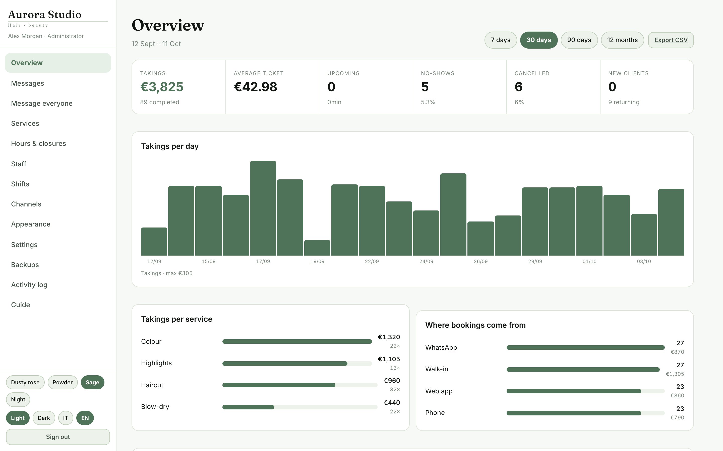Click the shortest bar at 19/09
The image size is (723, 451).
317,248
